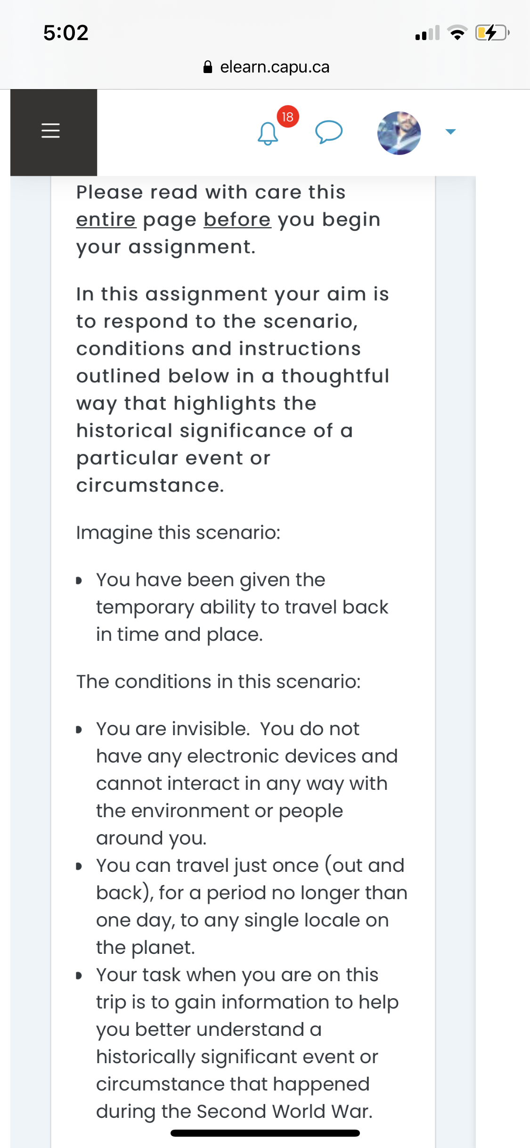Screen dimensions: 530x1148
Task: Tap the padlock icon in URL bar
Action: coord(208,67)
